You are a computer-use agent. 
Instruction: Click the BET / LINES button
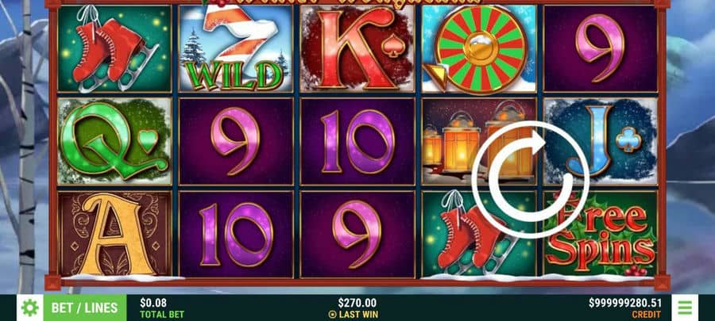pos(85,308)
